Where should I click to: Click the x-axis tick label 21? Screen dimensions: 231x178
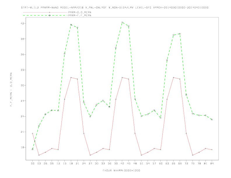pyautogui.click(x=77, y=163)
